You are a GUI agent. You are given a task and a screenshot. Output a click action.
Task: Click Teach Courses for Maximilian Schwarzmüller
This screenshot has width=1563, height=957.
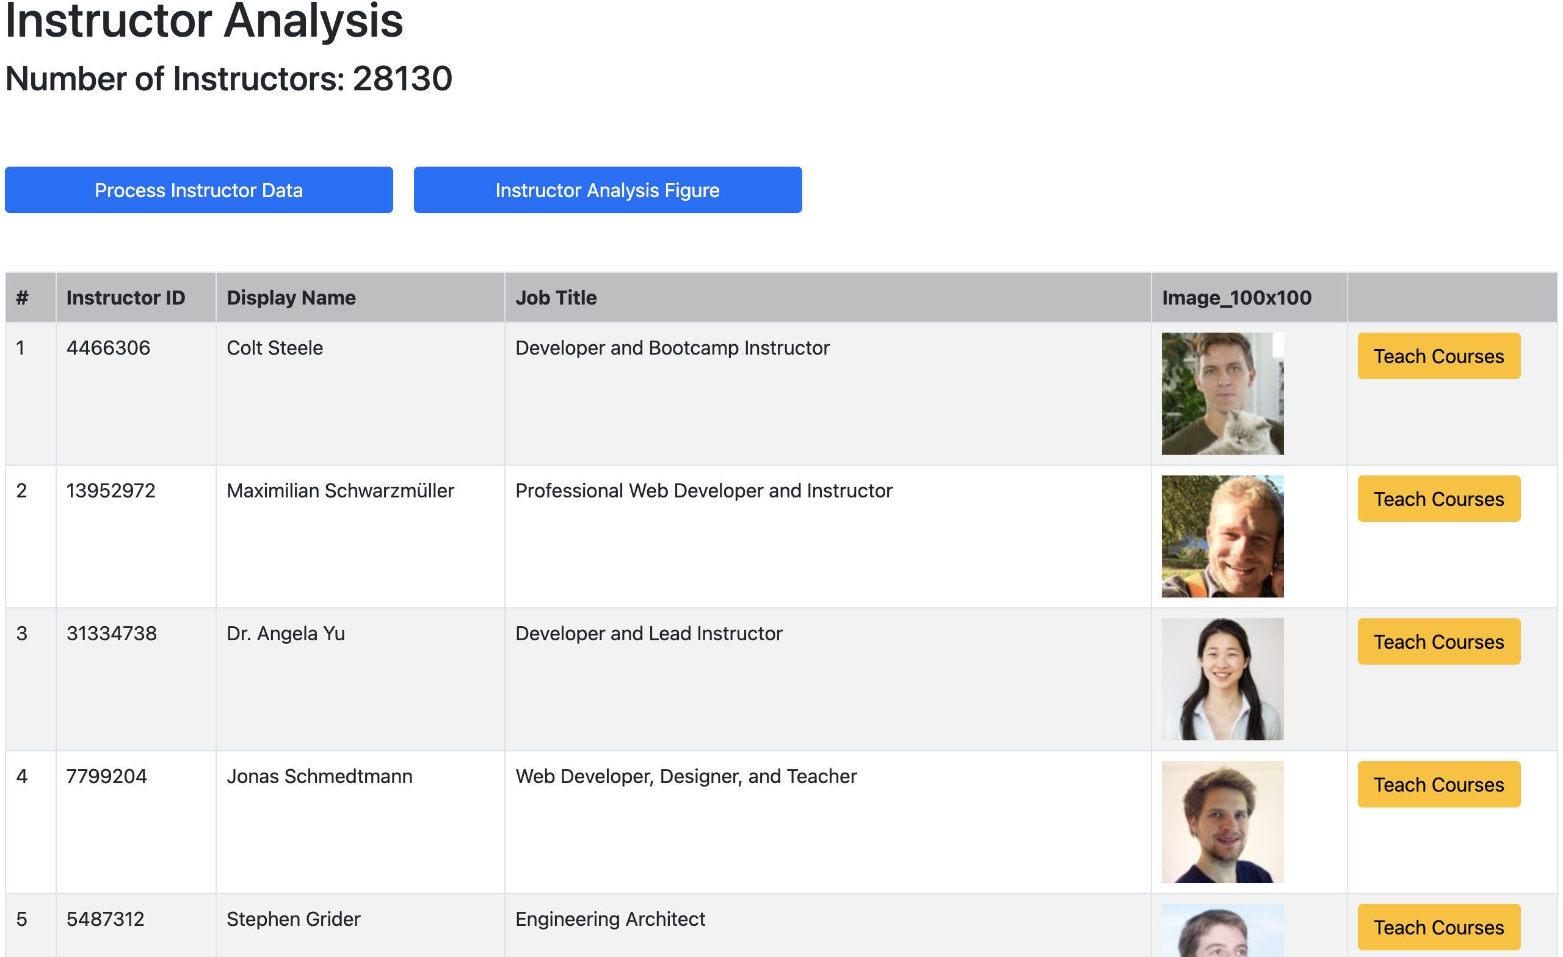coord(1438,499)
